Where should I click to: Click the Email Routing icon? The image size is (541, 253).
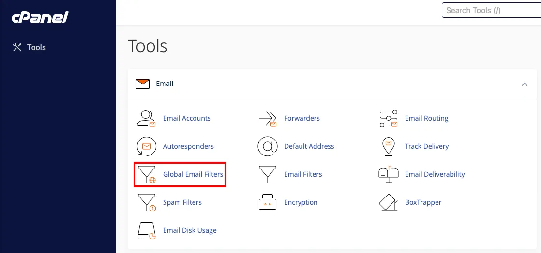point(389,118)
